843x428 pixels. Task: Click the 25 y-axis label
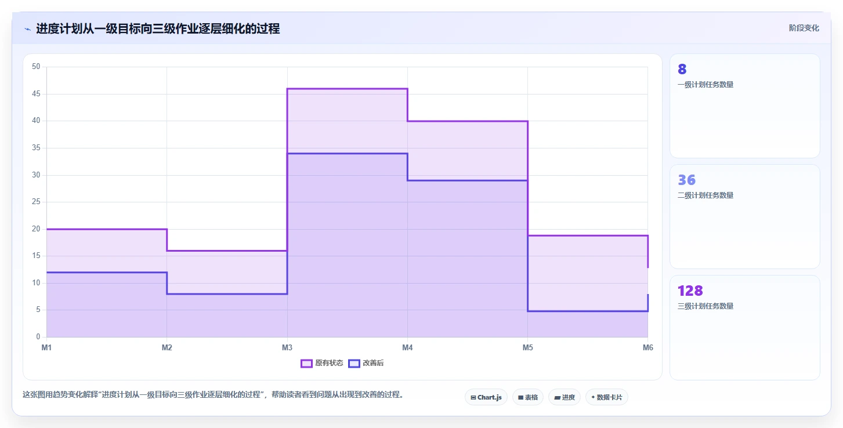coord(36,202)
